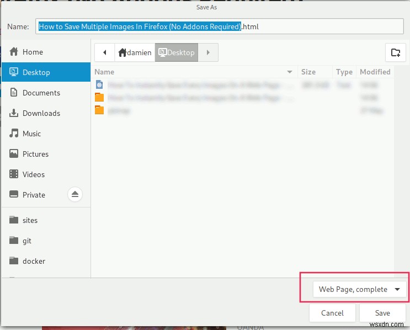Select Desktop in the places sidebar
The image size is (410, 330).
click(46, 72)
